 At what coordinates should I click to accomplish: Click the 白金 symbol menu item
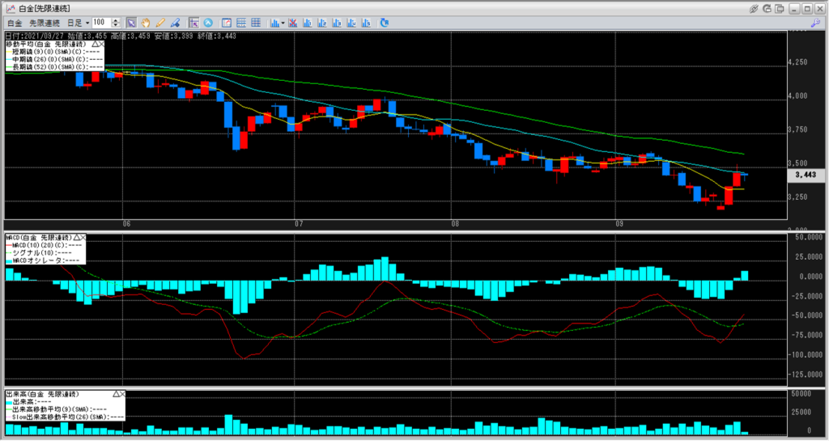pyautogui.click(x=15, y=23)
